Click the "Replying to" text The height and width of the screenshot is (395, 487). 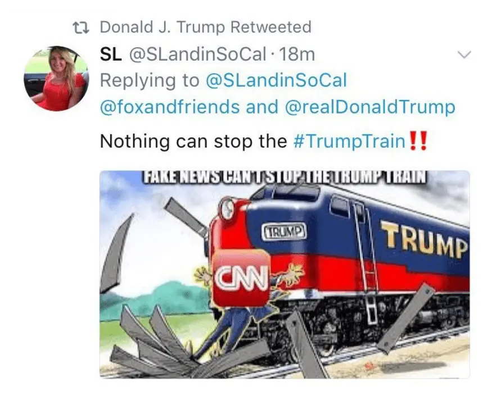149,80
